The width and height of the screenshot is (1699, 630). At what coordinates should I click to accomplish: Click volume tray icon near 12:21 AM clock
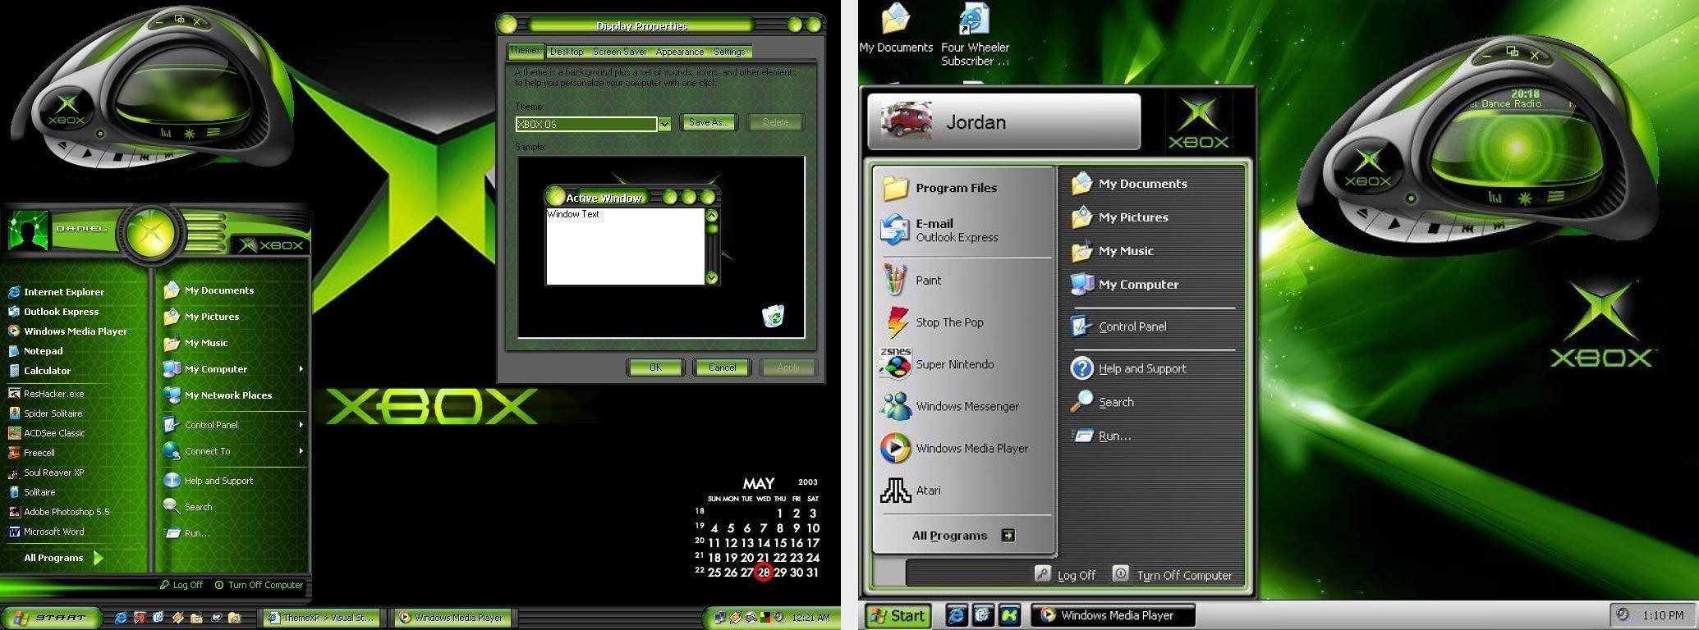pos(778,618)
